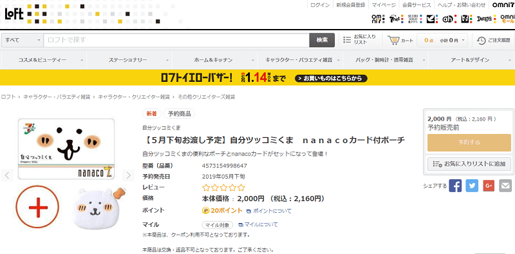The width and height of the screenshot is (515, 254).
Task: Expand the cart summary dropdown arrow
Action: pos(463,40)
